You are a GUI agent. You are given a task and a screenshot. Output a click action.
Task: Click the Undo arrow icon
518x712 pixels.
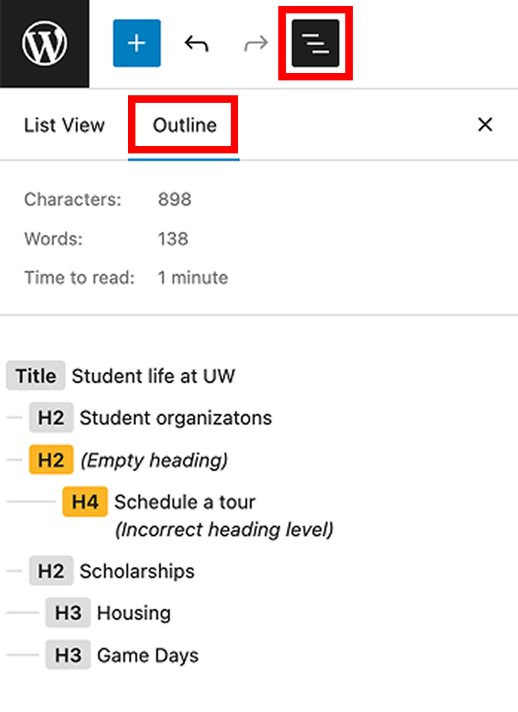coord(195,42)
